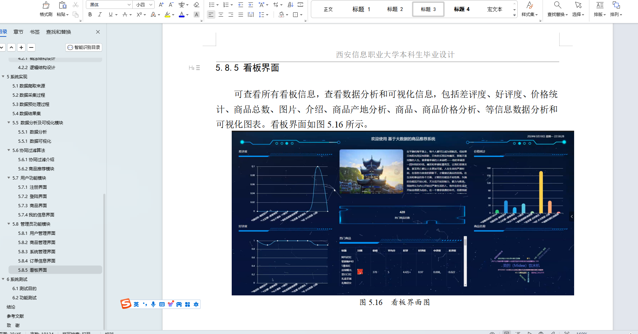The width and height of the screenshot is (638, 334).
Task: Click the Cut scissors icon
Action: [76, 5]
